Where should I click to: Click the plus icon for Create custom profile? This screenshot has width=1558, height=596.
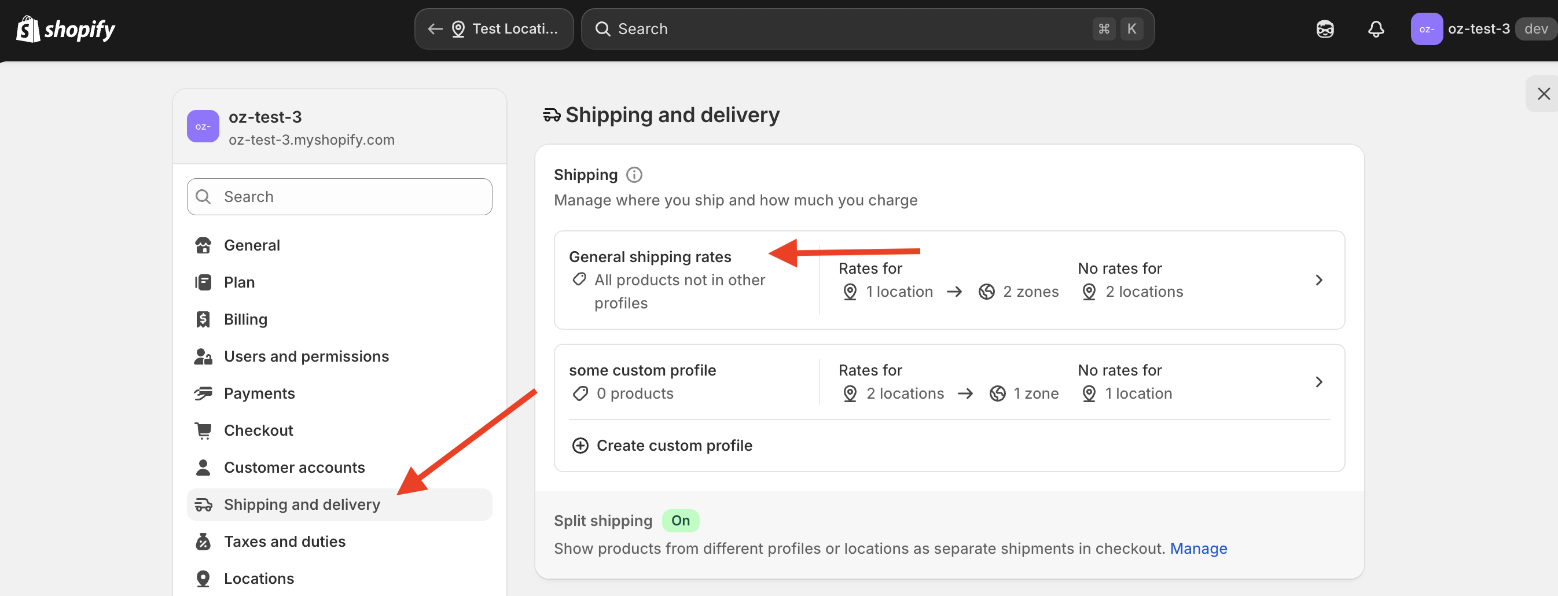[580, 446]
